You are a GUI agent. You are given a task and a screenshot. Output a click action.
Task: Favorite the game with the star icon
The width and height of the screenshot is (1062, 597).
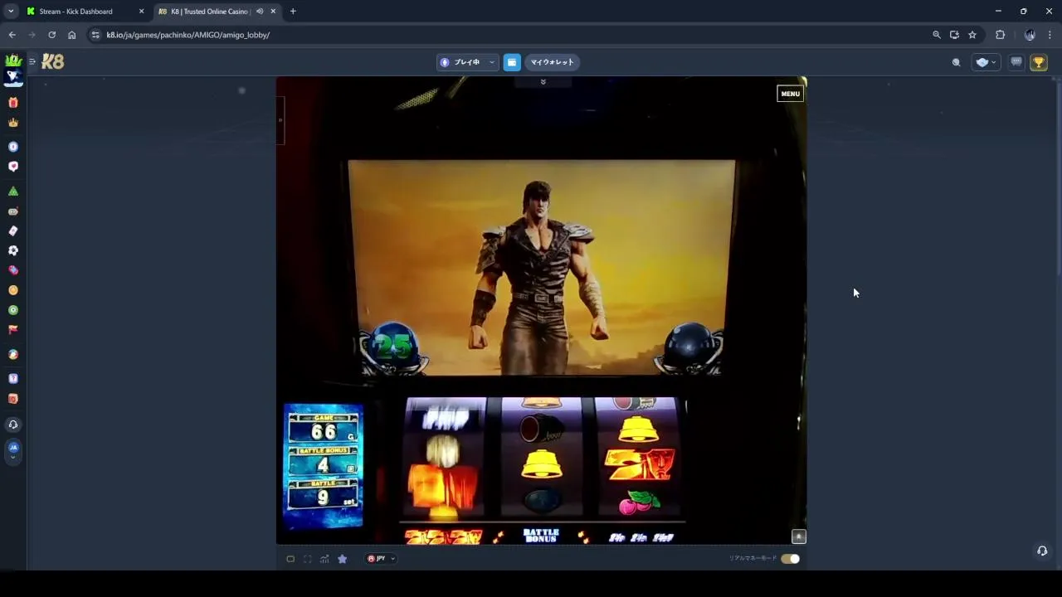point(342,559)
